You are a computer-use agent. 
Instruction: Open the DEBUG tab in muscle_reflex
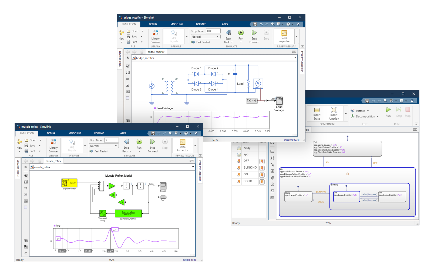pyautogui.click(x=51, y=133)
